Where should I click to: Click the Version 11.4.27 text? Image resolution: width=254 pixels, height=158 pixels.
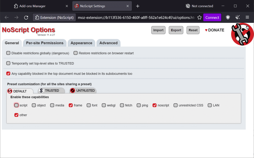(x=46, y=35)
